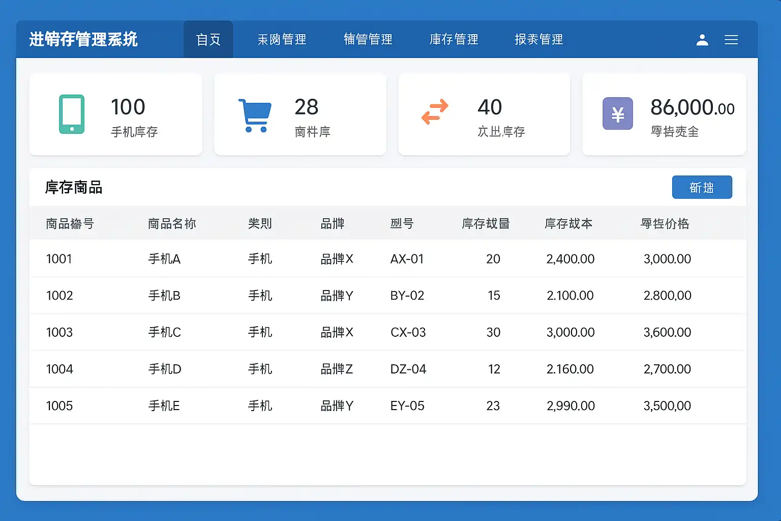Open the third navigation tab
This screenshot has width=781, height=521.
point(368,40)
